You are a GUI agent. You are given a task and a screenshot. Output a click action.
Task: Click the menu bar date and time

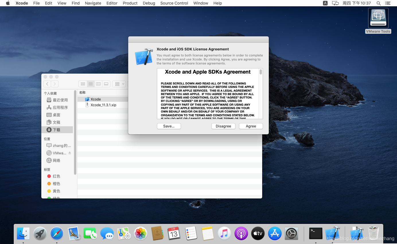click(357, 3)
